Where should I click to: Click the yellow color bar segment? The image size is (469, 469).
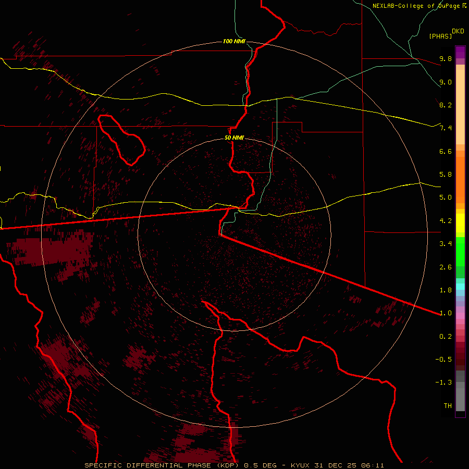coord(460,223)
